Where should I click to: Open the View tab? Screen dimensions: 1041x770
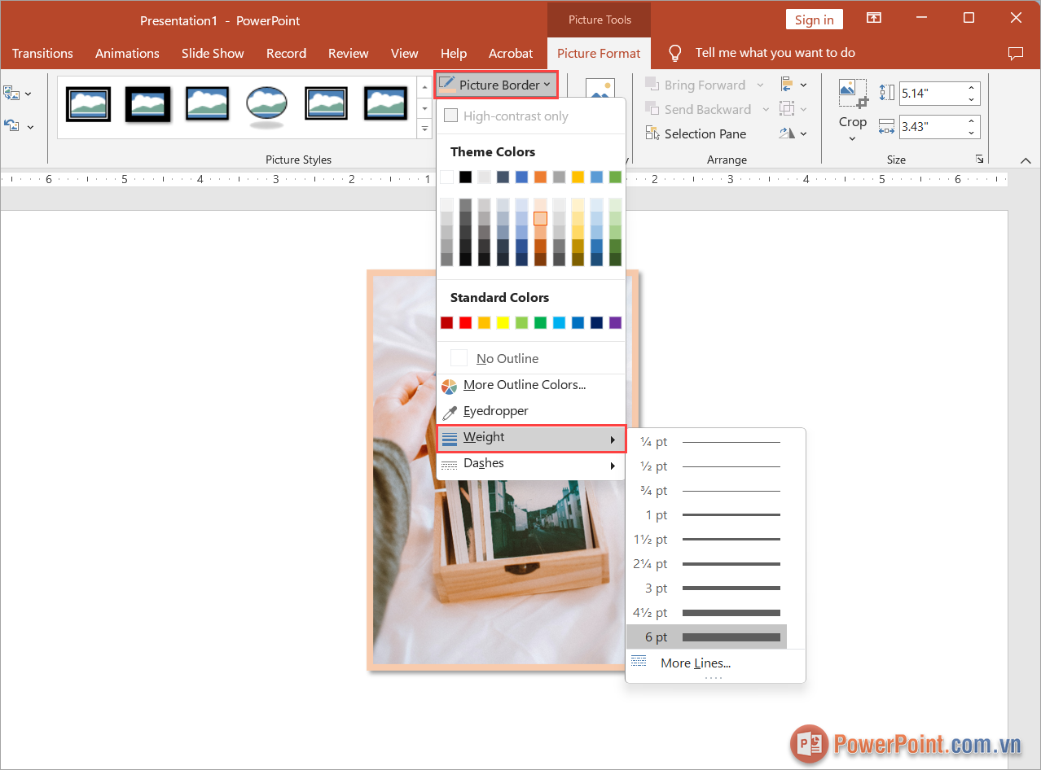[x=404, y=53]
